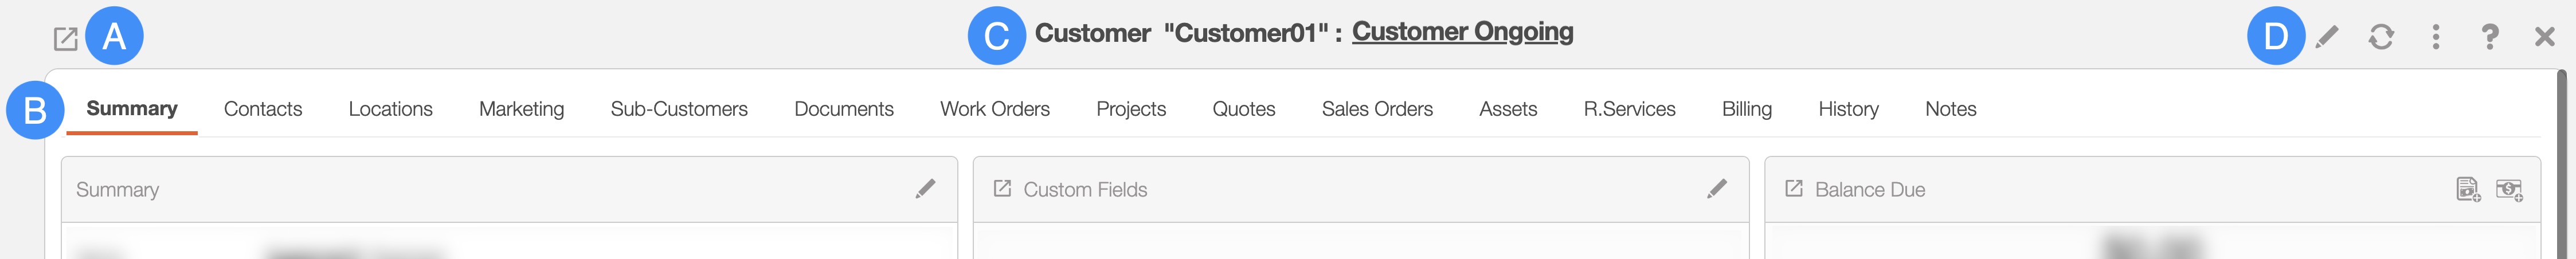
Task: View the History tab
Action: (1848, 109)
